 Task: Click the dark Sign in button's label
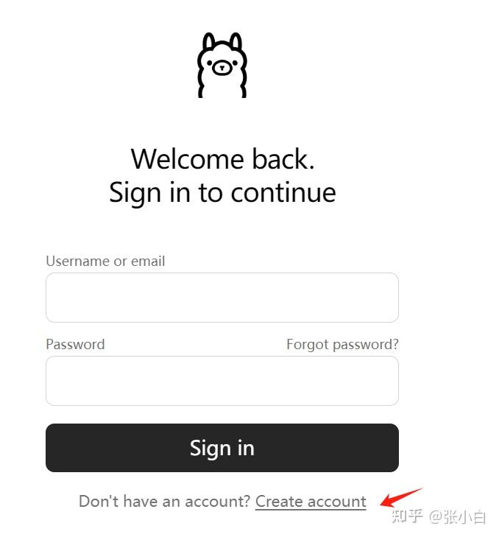[x=222, y=449]
